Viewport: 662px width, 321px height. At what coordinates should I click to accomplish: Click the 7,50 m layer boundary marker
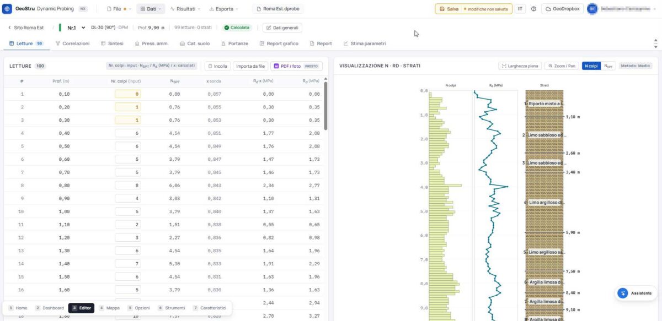point(573,271)
